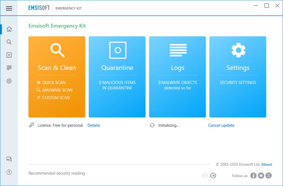Image resolution: width=283 pixels, height=186 pixels.
Task: Click the license key icon
Action: [32, 125]
